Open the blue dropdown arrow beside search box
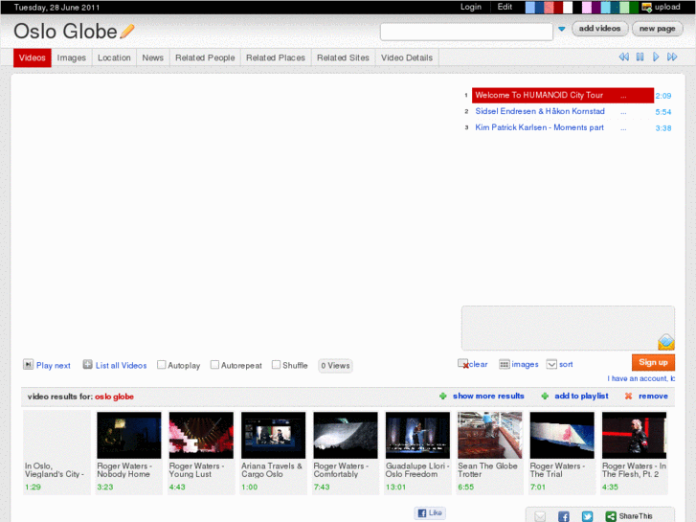 click(x=562, y=29)
